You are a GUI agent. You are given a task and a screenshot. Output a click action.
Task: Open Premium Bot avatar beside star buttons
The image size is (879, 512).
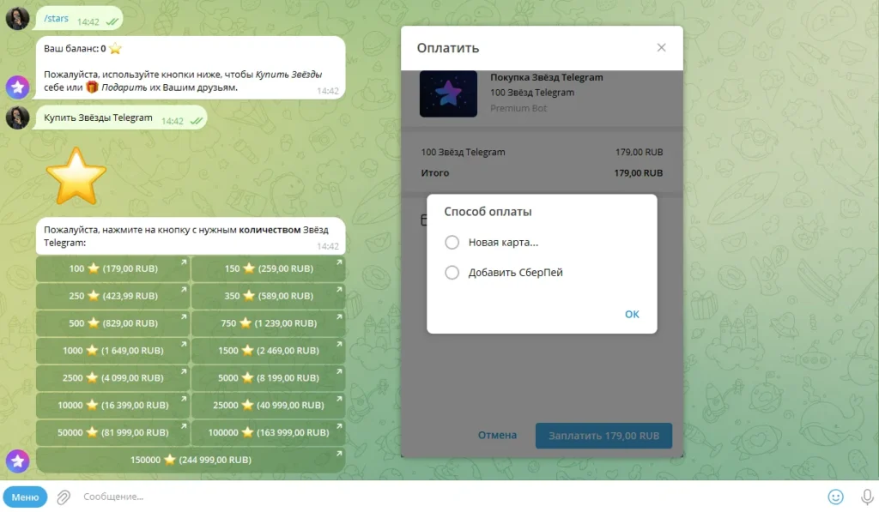pyautogui.click(x=17, y=461)
